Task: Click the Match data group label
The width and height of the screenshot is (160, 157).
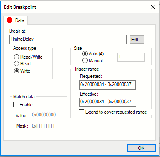Action: click(24, 97)
